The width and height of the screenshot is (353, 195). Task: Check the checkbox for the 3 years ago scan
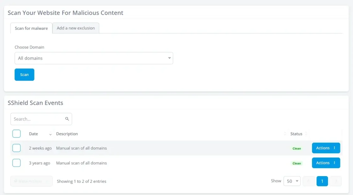(x=16, y=163)
